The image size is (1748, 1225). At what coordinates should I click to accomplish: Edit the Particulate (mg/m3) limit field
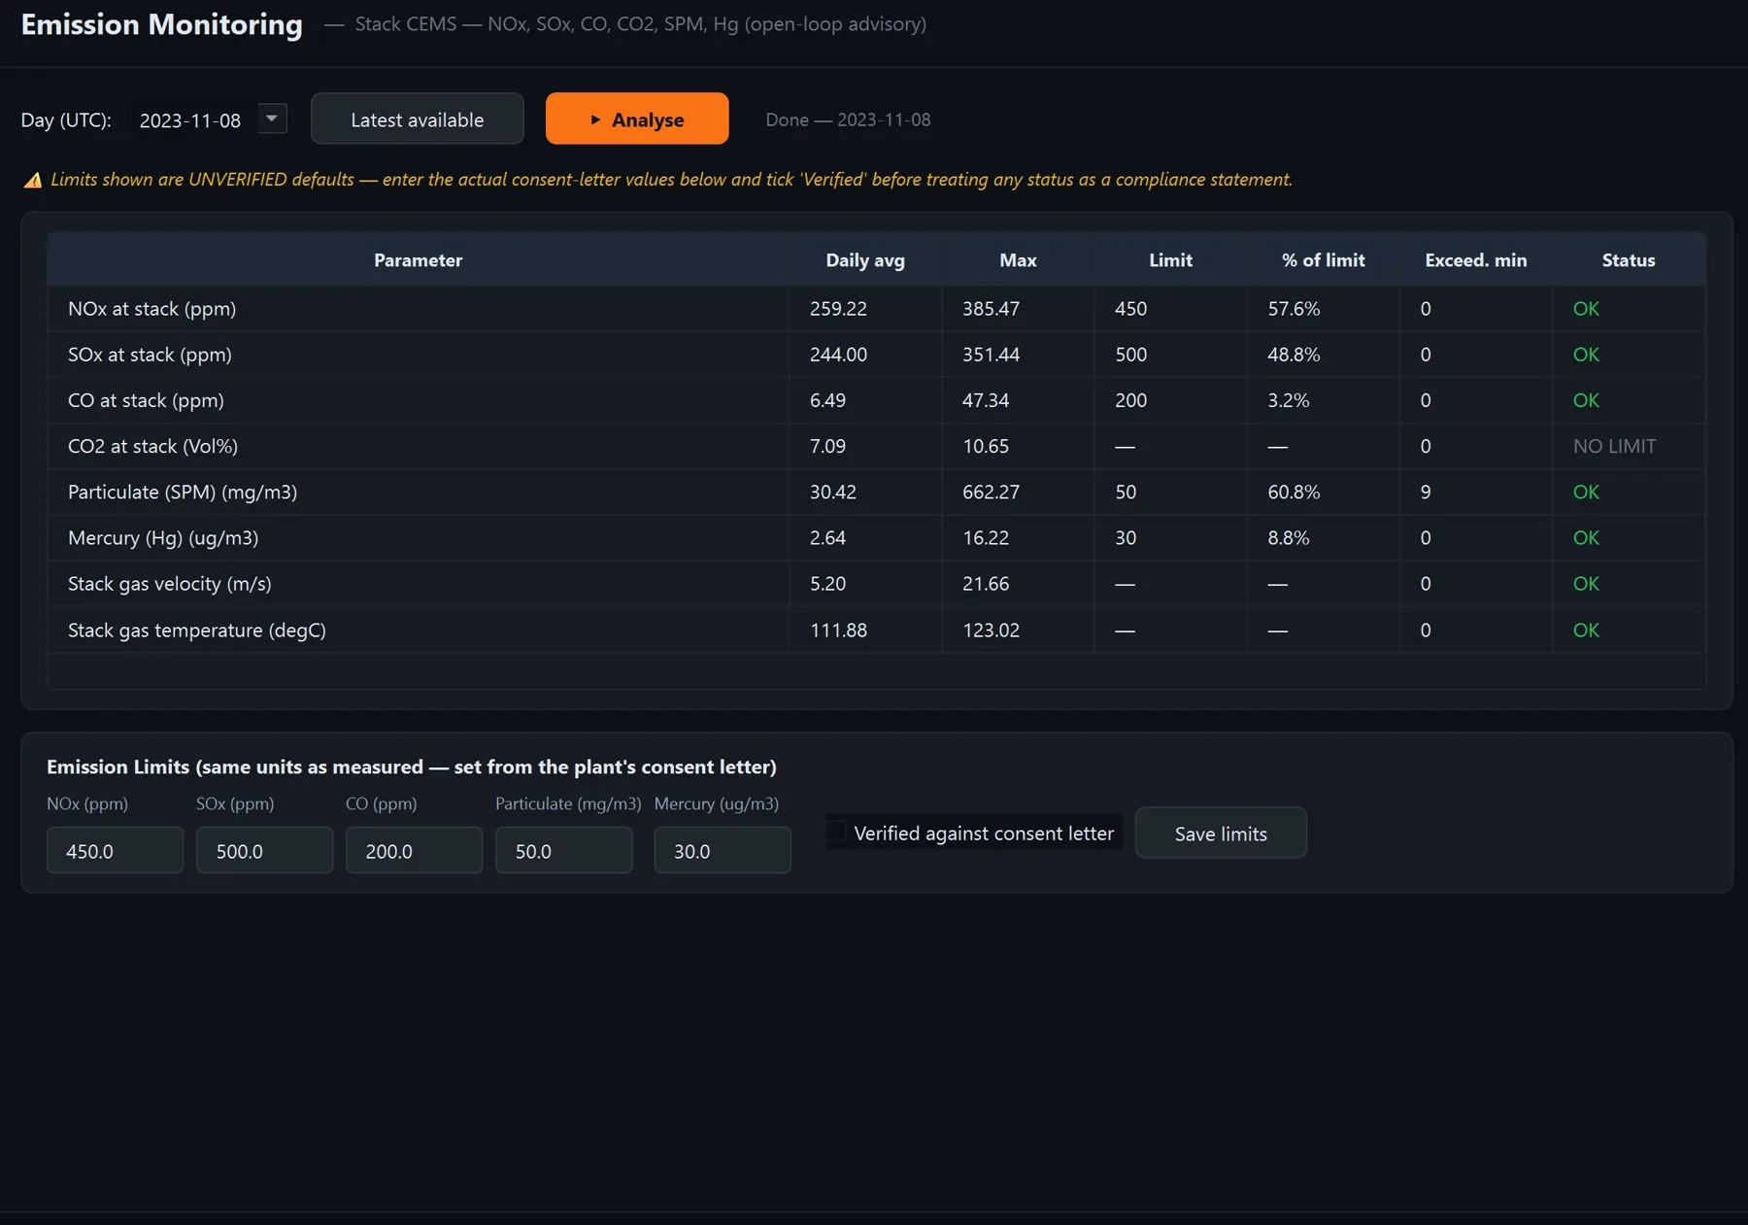[563, 850]
